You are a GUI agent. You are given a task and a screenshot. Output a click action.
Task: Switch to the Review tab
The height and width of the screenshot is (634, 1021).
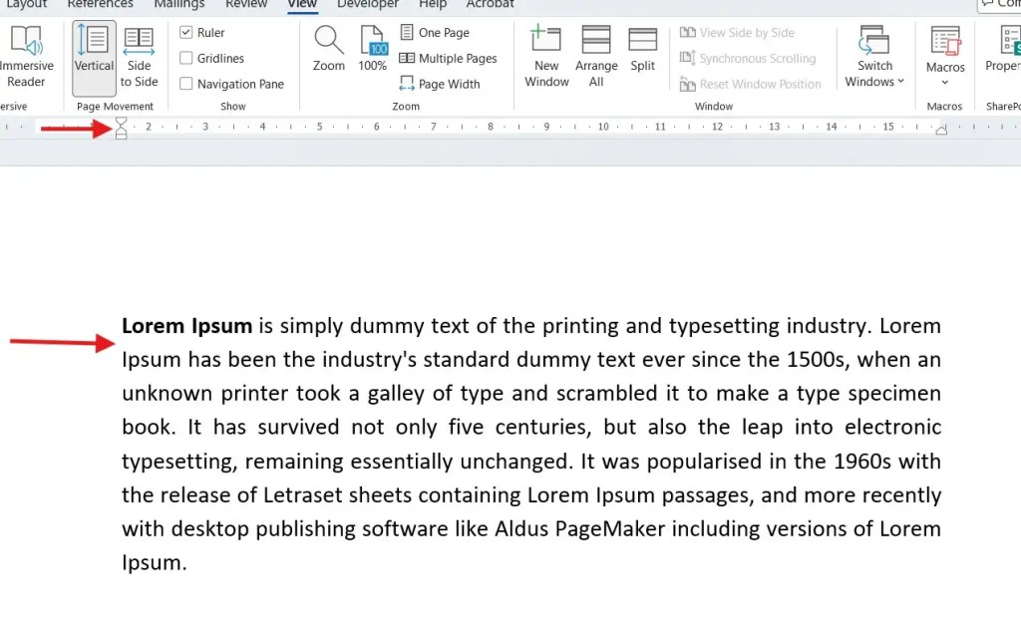coord(245,5)
